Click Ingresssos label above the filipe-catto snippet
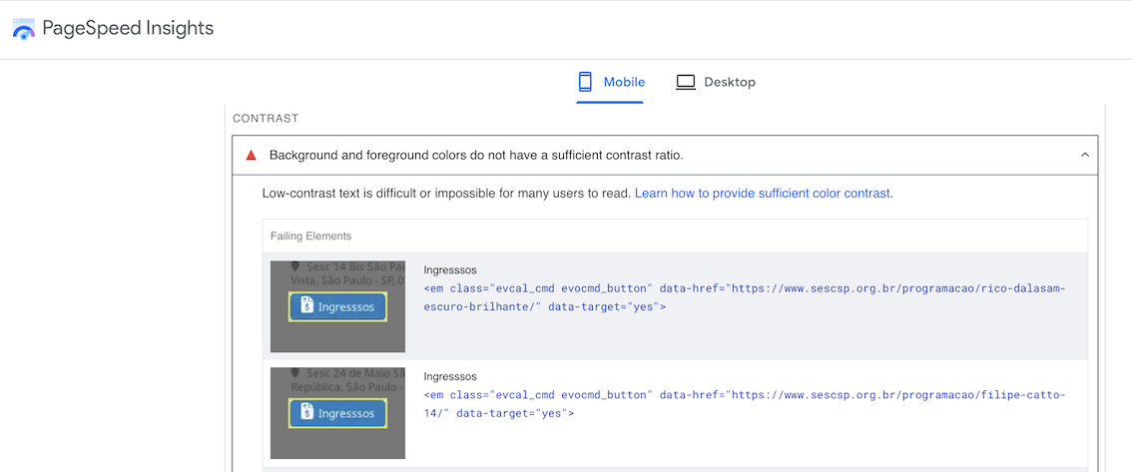 point(450,377)
